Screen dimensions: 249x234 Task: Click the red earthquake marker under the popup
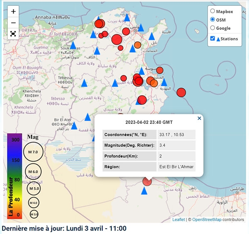[x=147, y=181]
